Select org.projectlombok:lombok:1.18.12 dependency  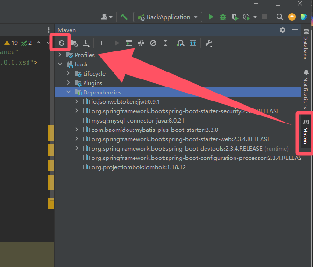coord(139,167)
